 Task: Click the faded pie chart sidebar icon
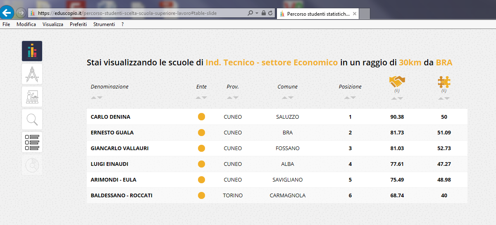tap(32, 165)
